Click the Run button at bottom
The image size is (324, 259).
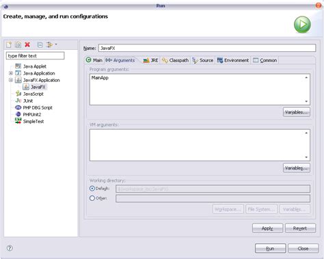point(270,248)
